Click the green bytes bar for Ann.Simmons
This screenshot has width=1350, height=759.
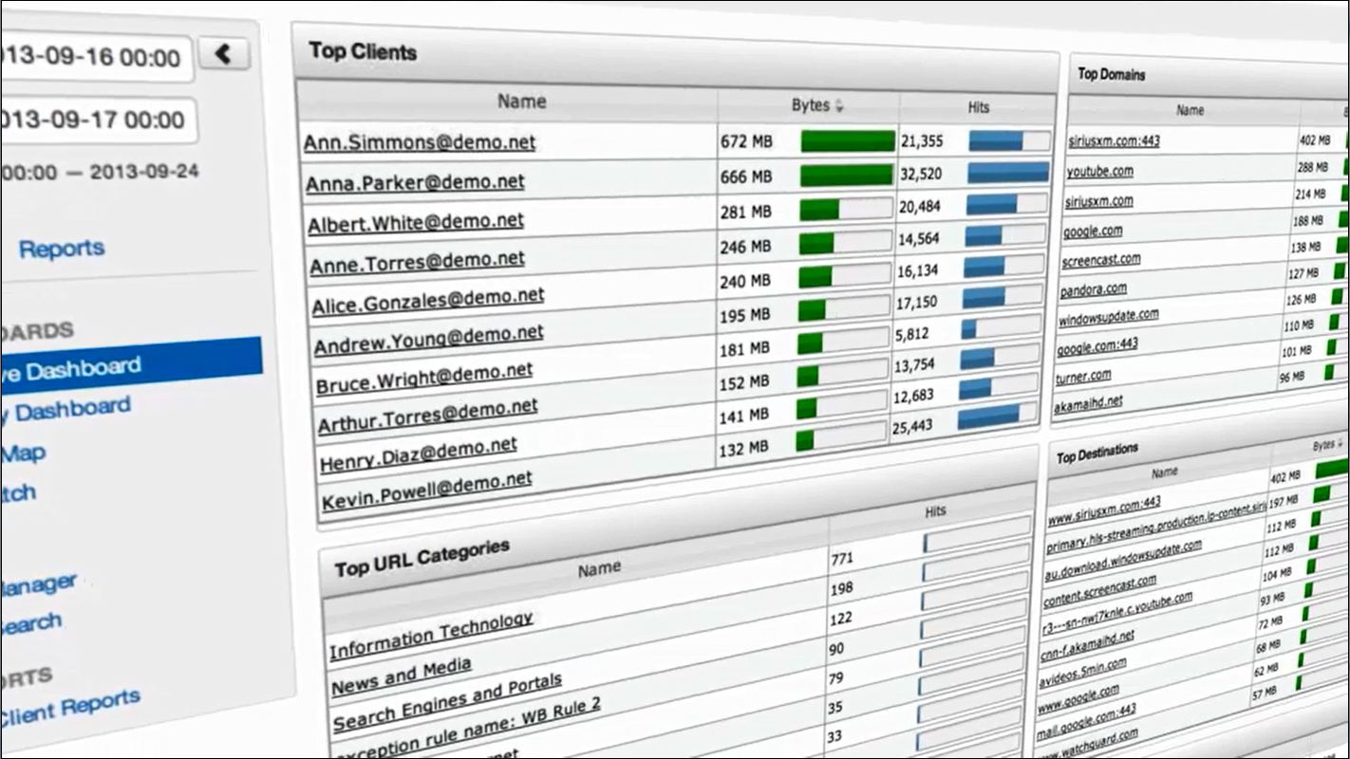coord(847,141)
